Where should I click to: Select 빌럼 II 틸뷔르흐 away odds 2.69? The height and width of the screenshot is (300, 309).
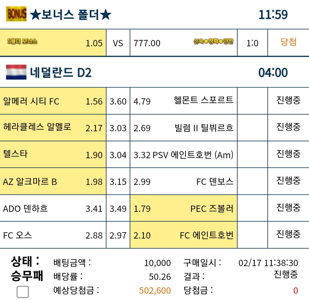tap(183, 128)
